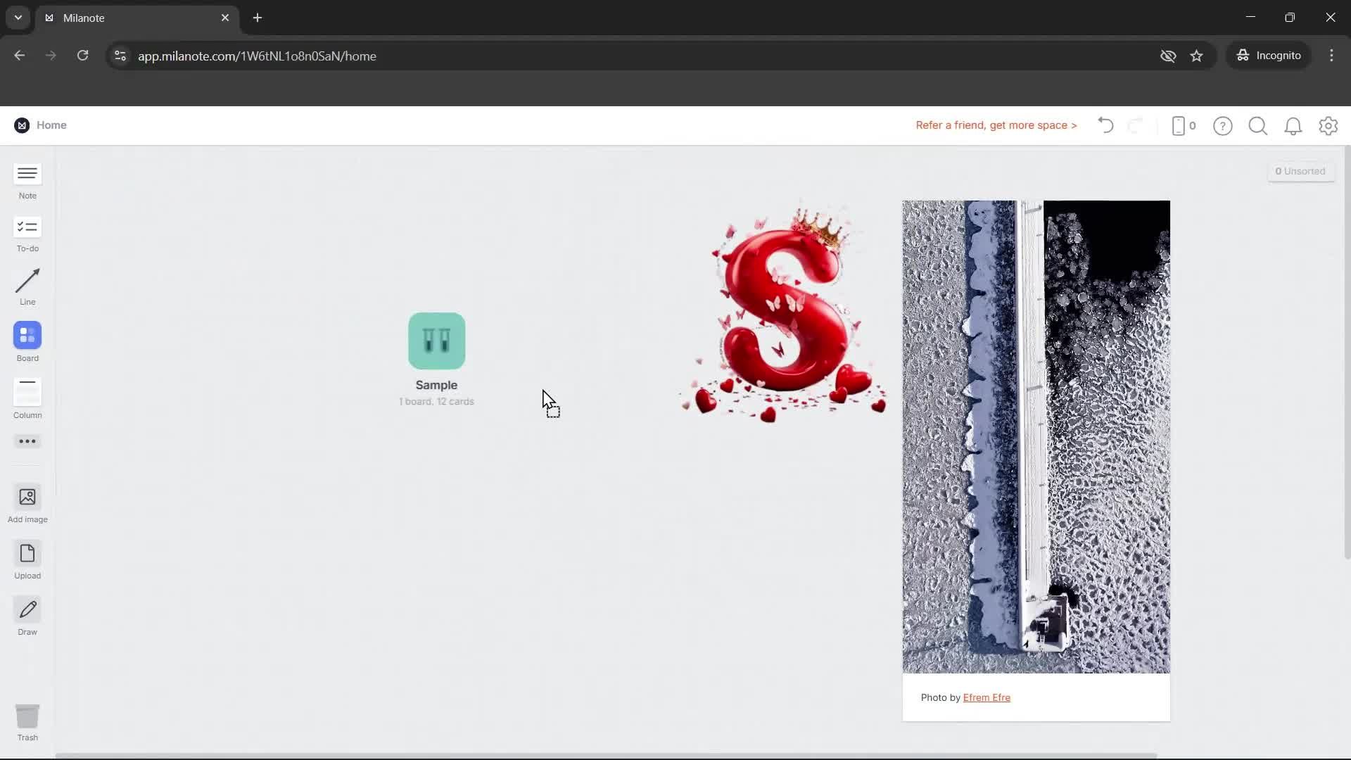Bookmark this page with star icon
The image size is (1351, 760).
click(1196, 56)
